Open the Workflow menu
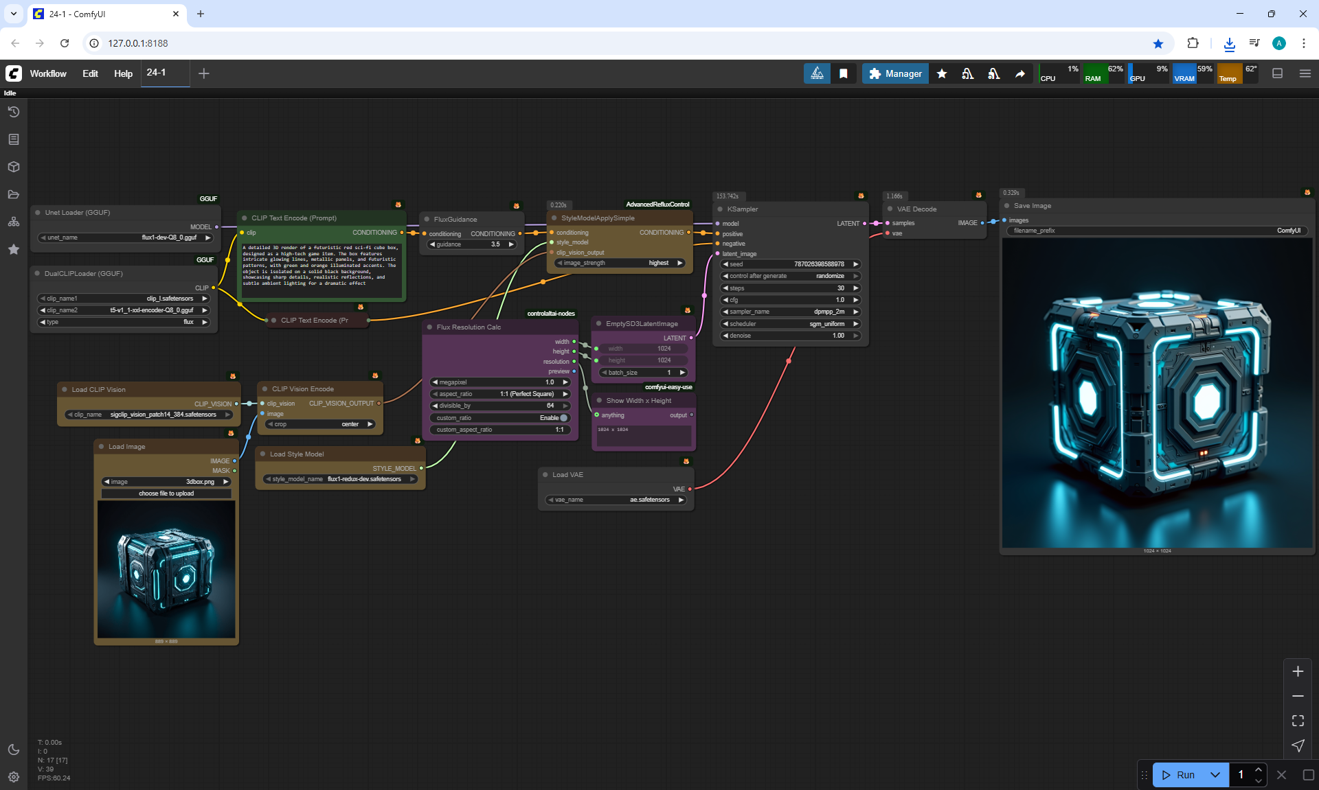 [x=48, y=73]
